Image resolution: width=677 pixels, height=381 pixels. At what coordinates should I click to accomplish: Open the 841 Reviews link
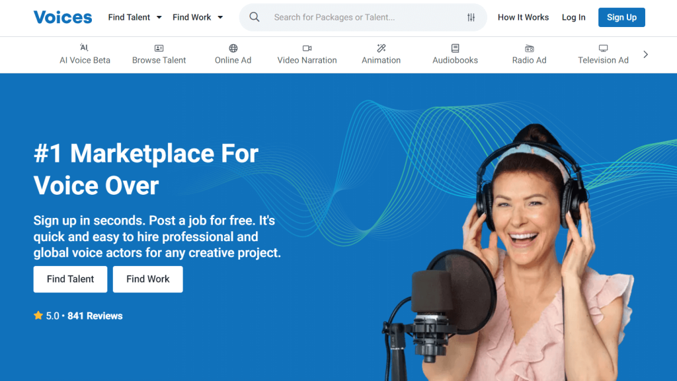click(x=95, y=316)
